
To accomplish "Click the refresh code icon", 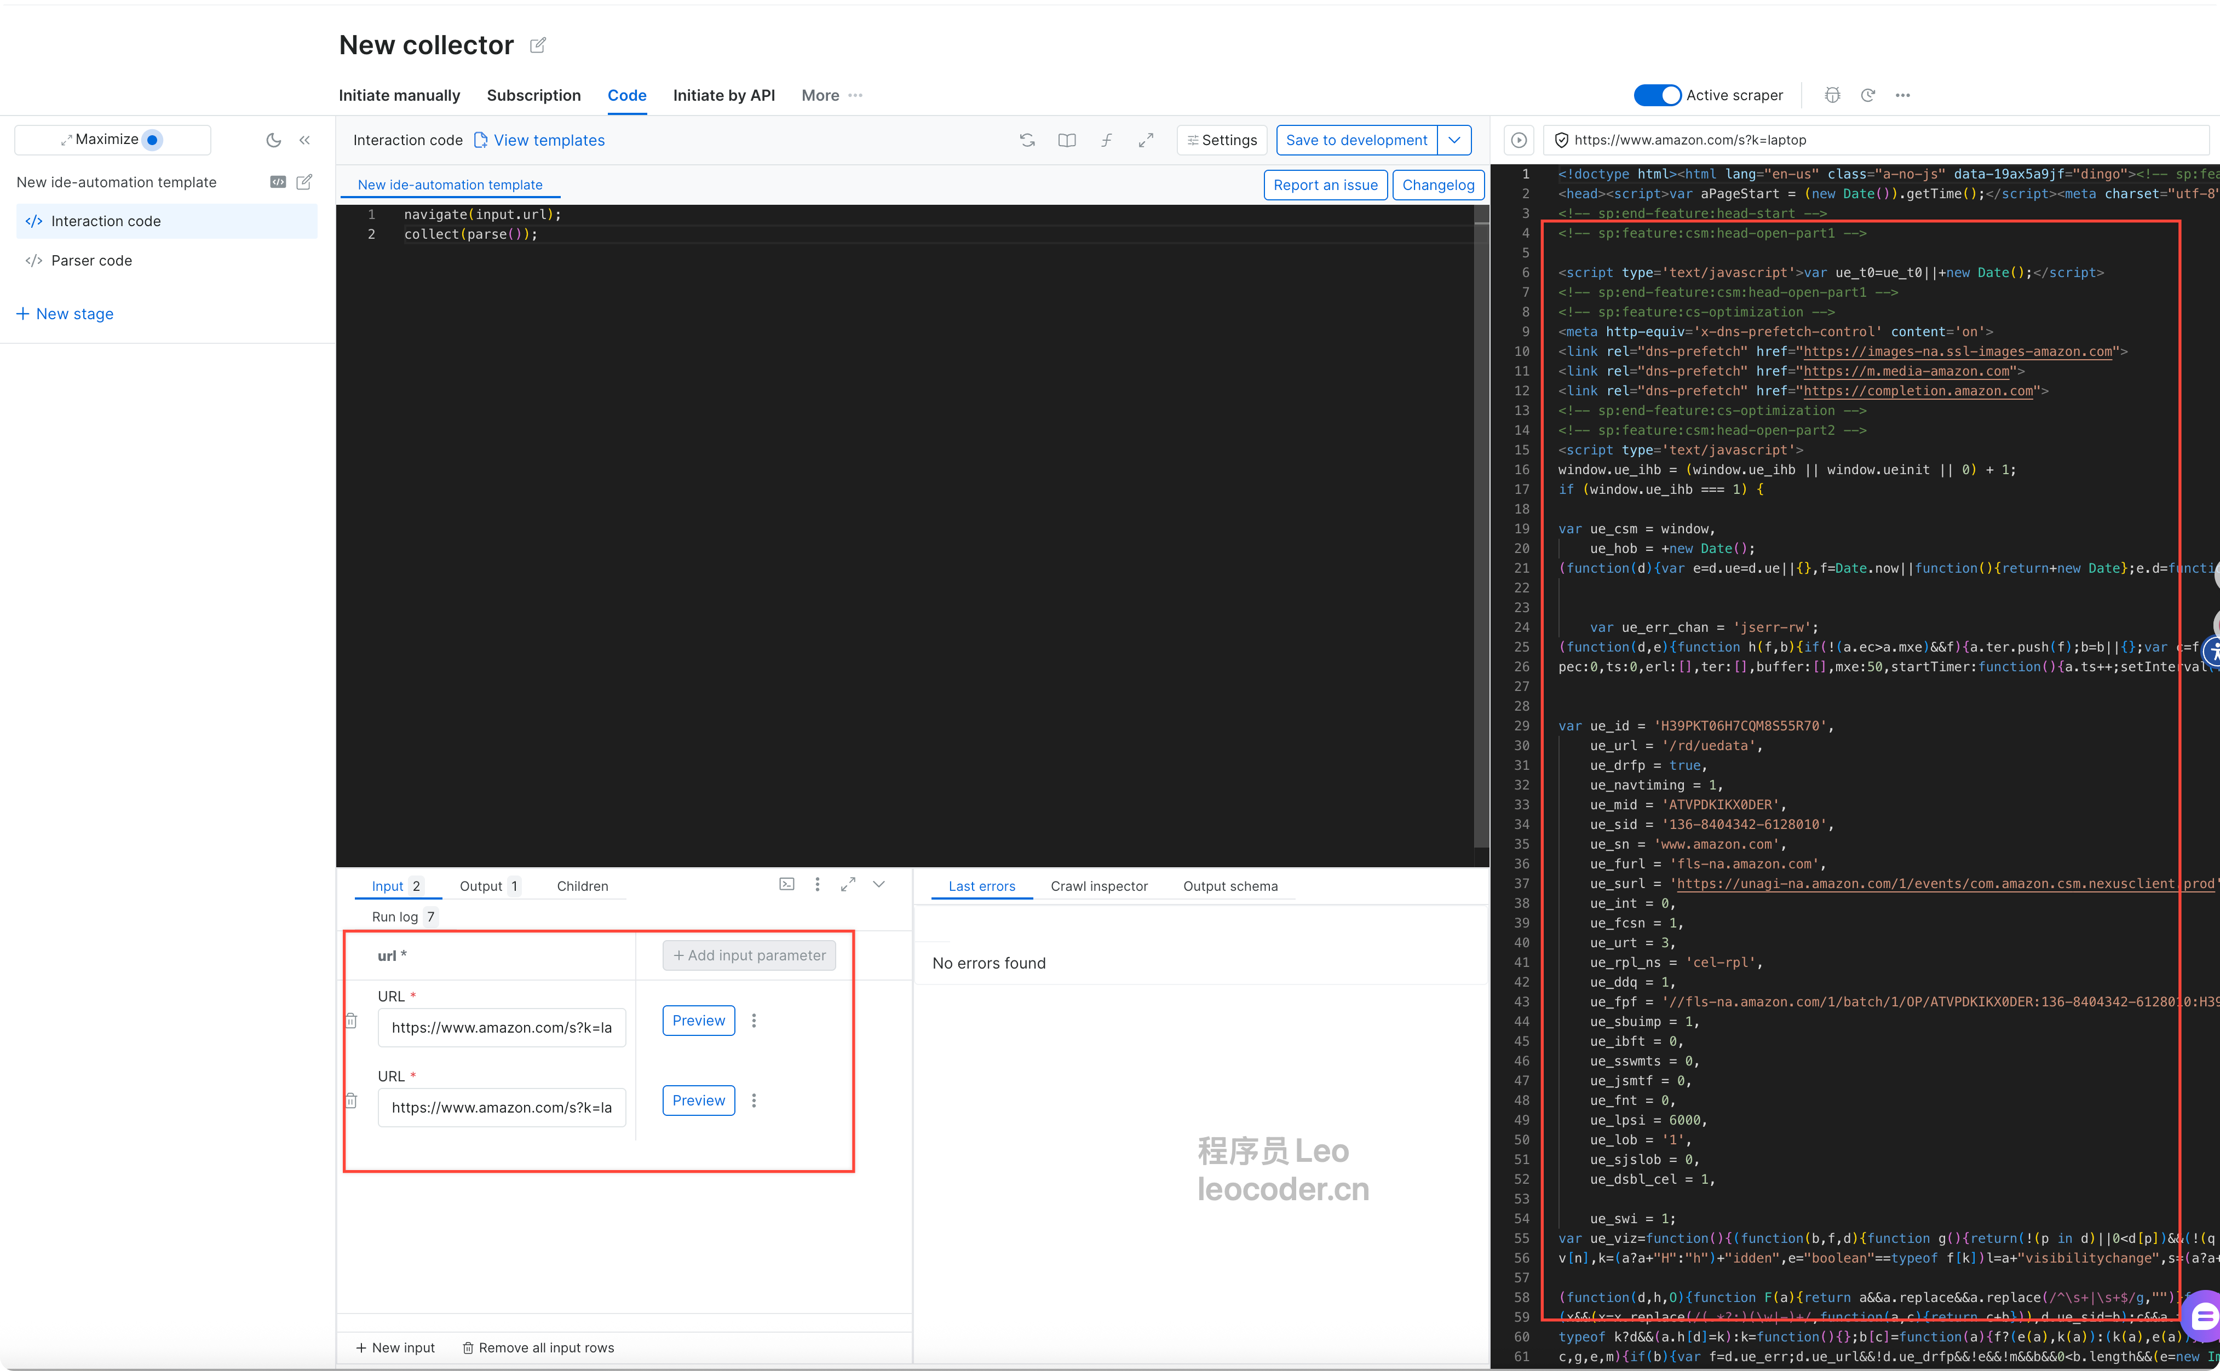I will click(x=1027, y=140).
